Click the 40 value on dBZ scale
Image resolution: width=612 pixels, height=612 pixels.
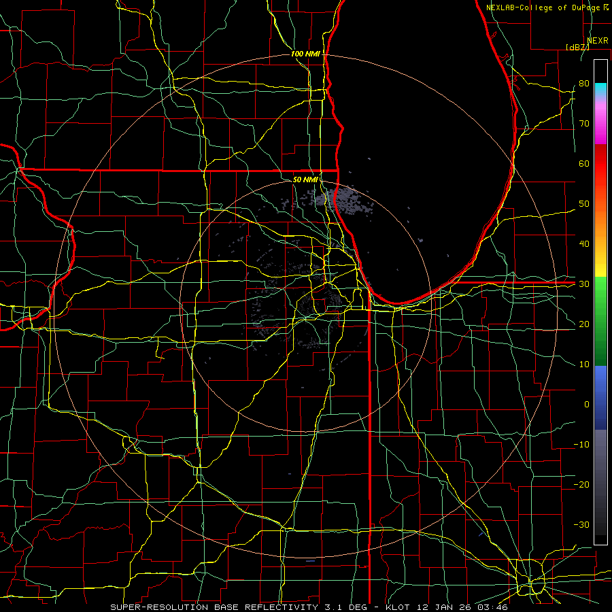tap(584, 244)
